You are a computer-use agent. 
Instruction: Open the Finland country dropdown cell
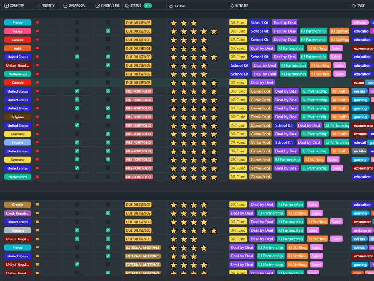pos(18,143)
